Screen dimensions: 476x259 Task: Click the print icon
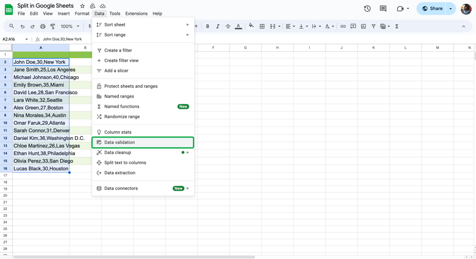(x=43, y=27)
